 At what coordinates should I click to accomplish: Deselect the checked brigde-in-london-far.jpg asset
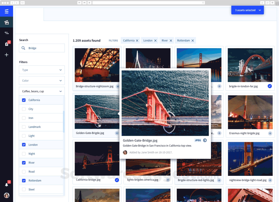270,86
